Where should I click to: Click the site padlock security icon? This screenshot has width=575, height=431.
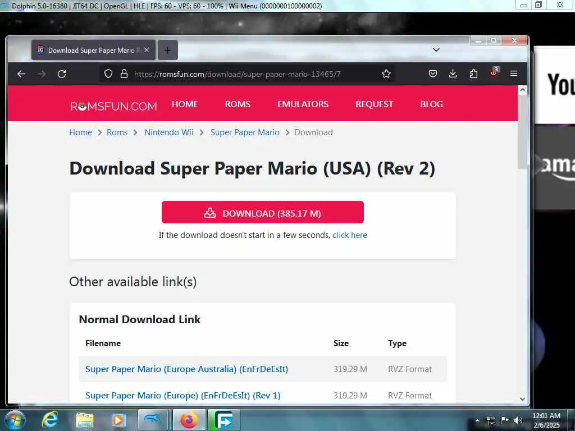(124, 74)
